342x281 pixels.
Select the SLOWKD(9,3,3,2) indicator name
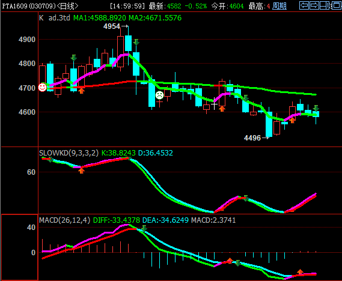click(69, 153)
